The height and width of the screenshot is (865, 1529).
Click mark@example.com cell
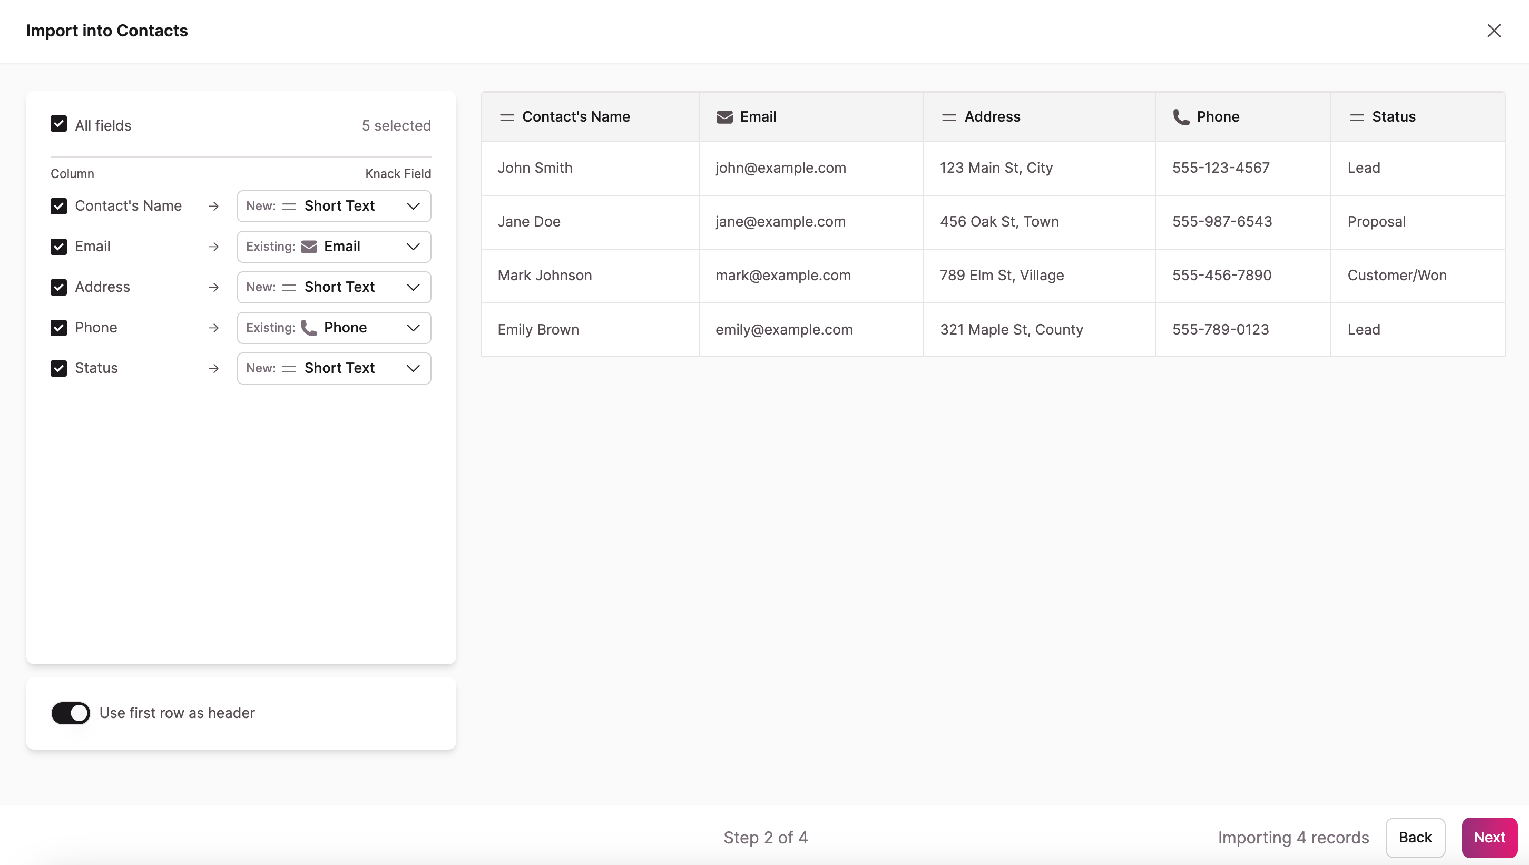point(811,276)
